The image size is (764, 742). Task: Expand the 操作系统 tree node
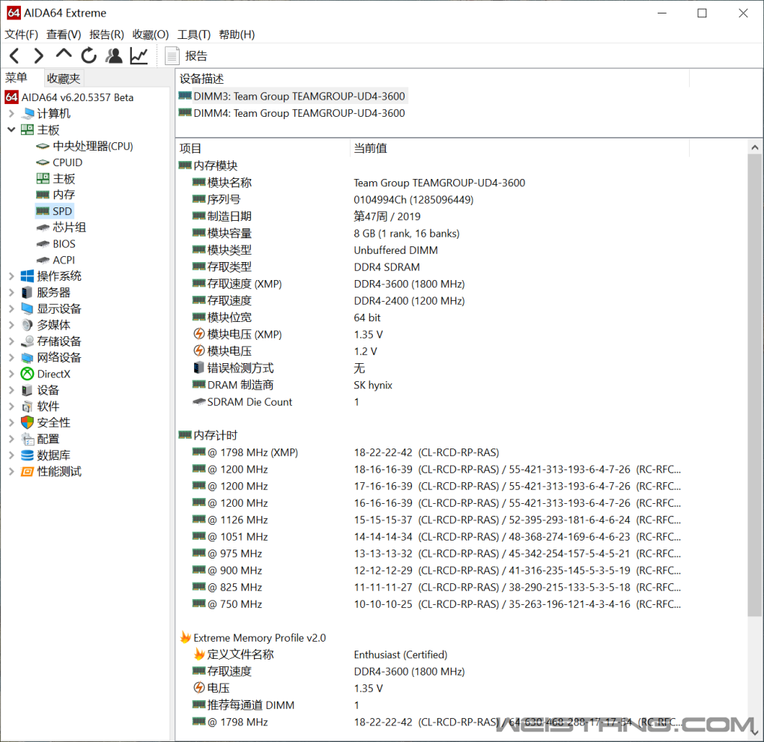pos(11,276)
